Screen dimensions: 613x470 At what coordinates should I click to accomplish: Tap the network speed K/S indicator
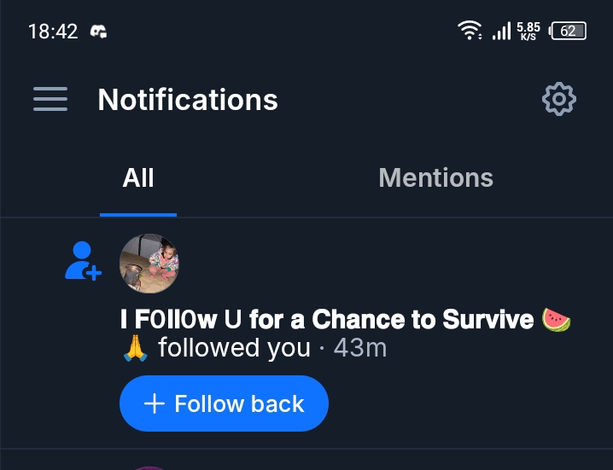point(528,32)
